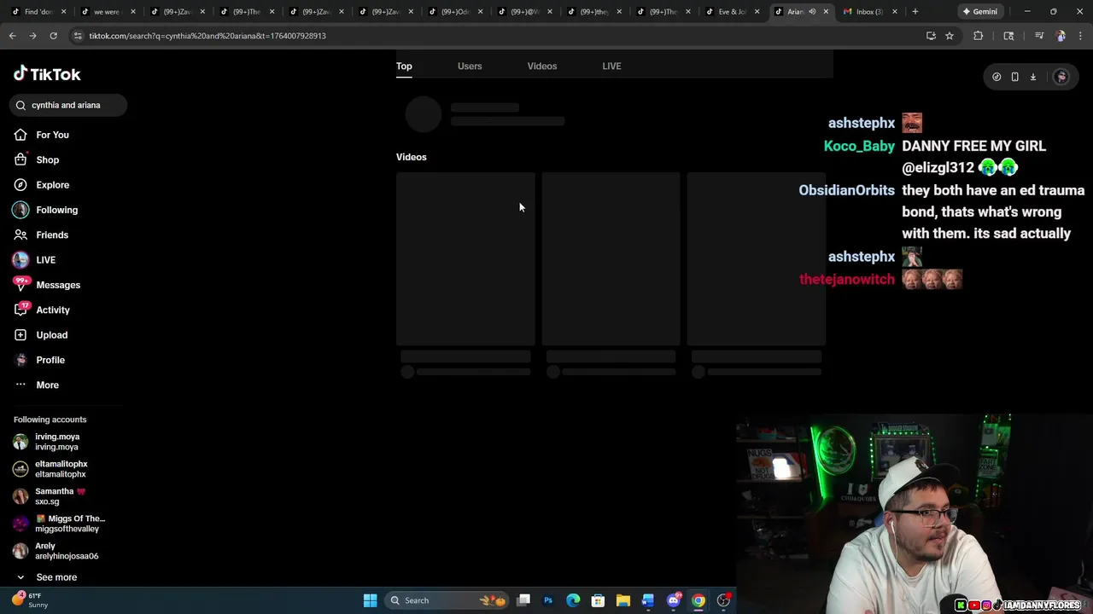Switch to the Gmail Inbox tab
Screen dimensions: 1093x614
pyautogui.click(x=869, y=11)
